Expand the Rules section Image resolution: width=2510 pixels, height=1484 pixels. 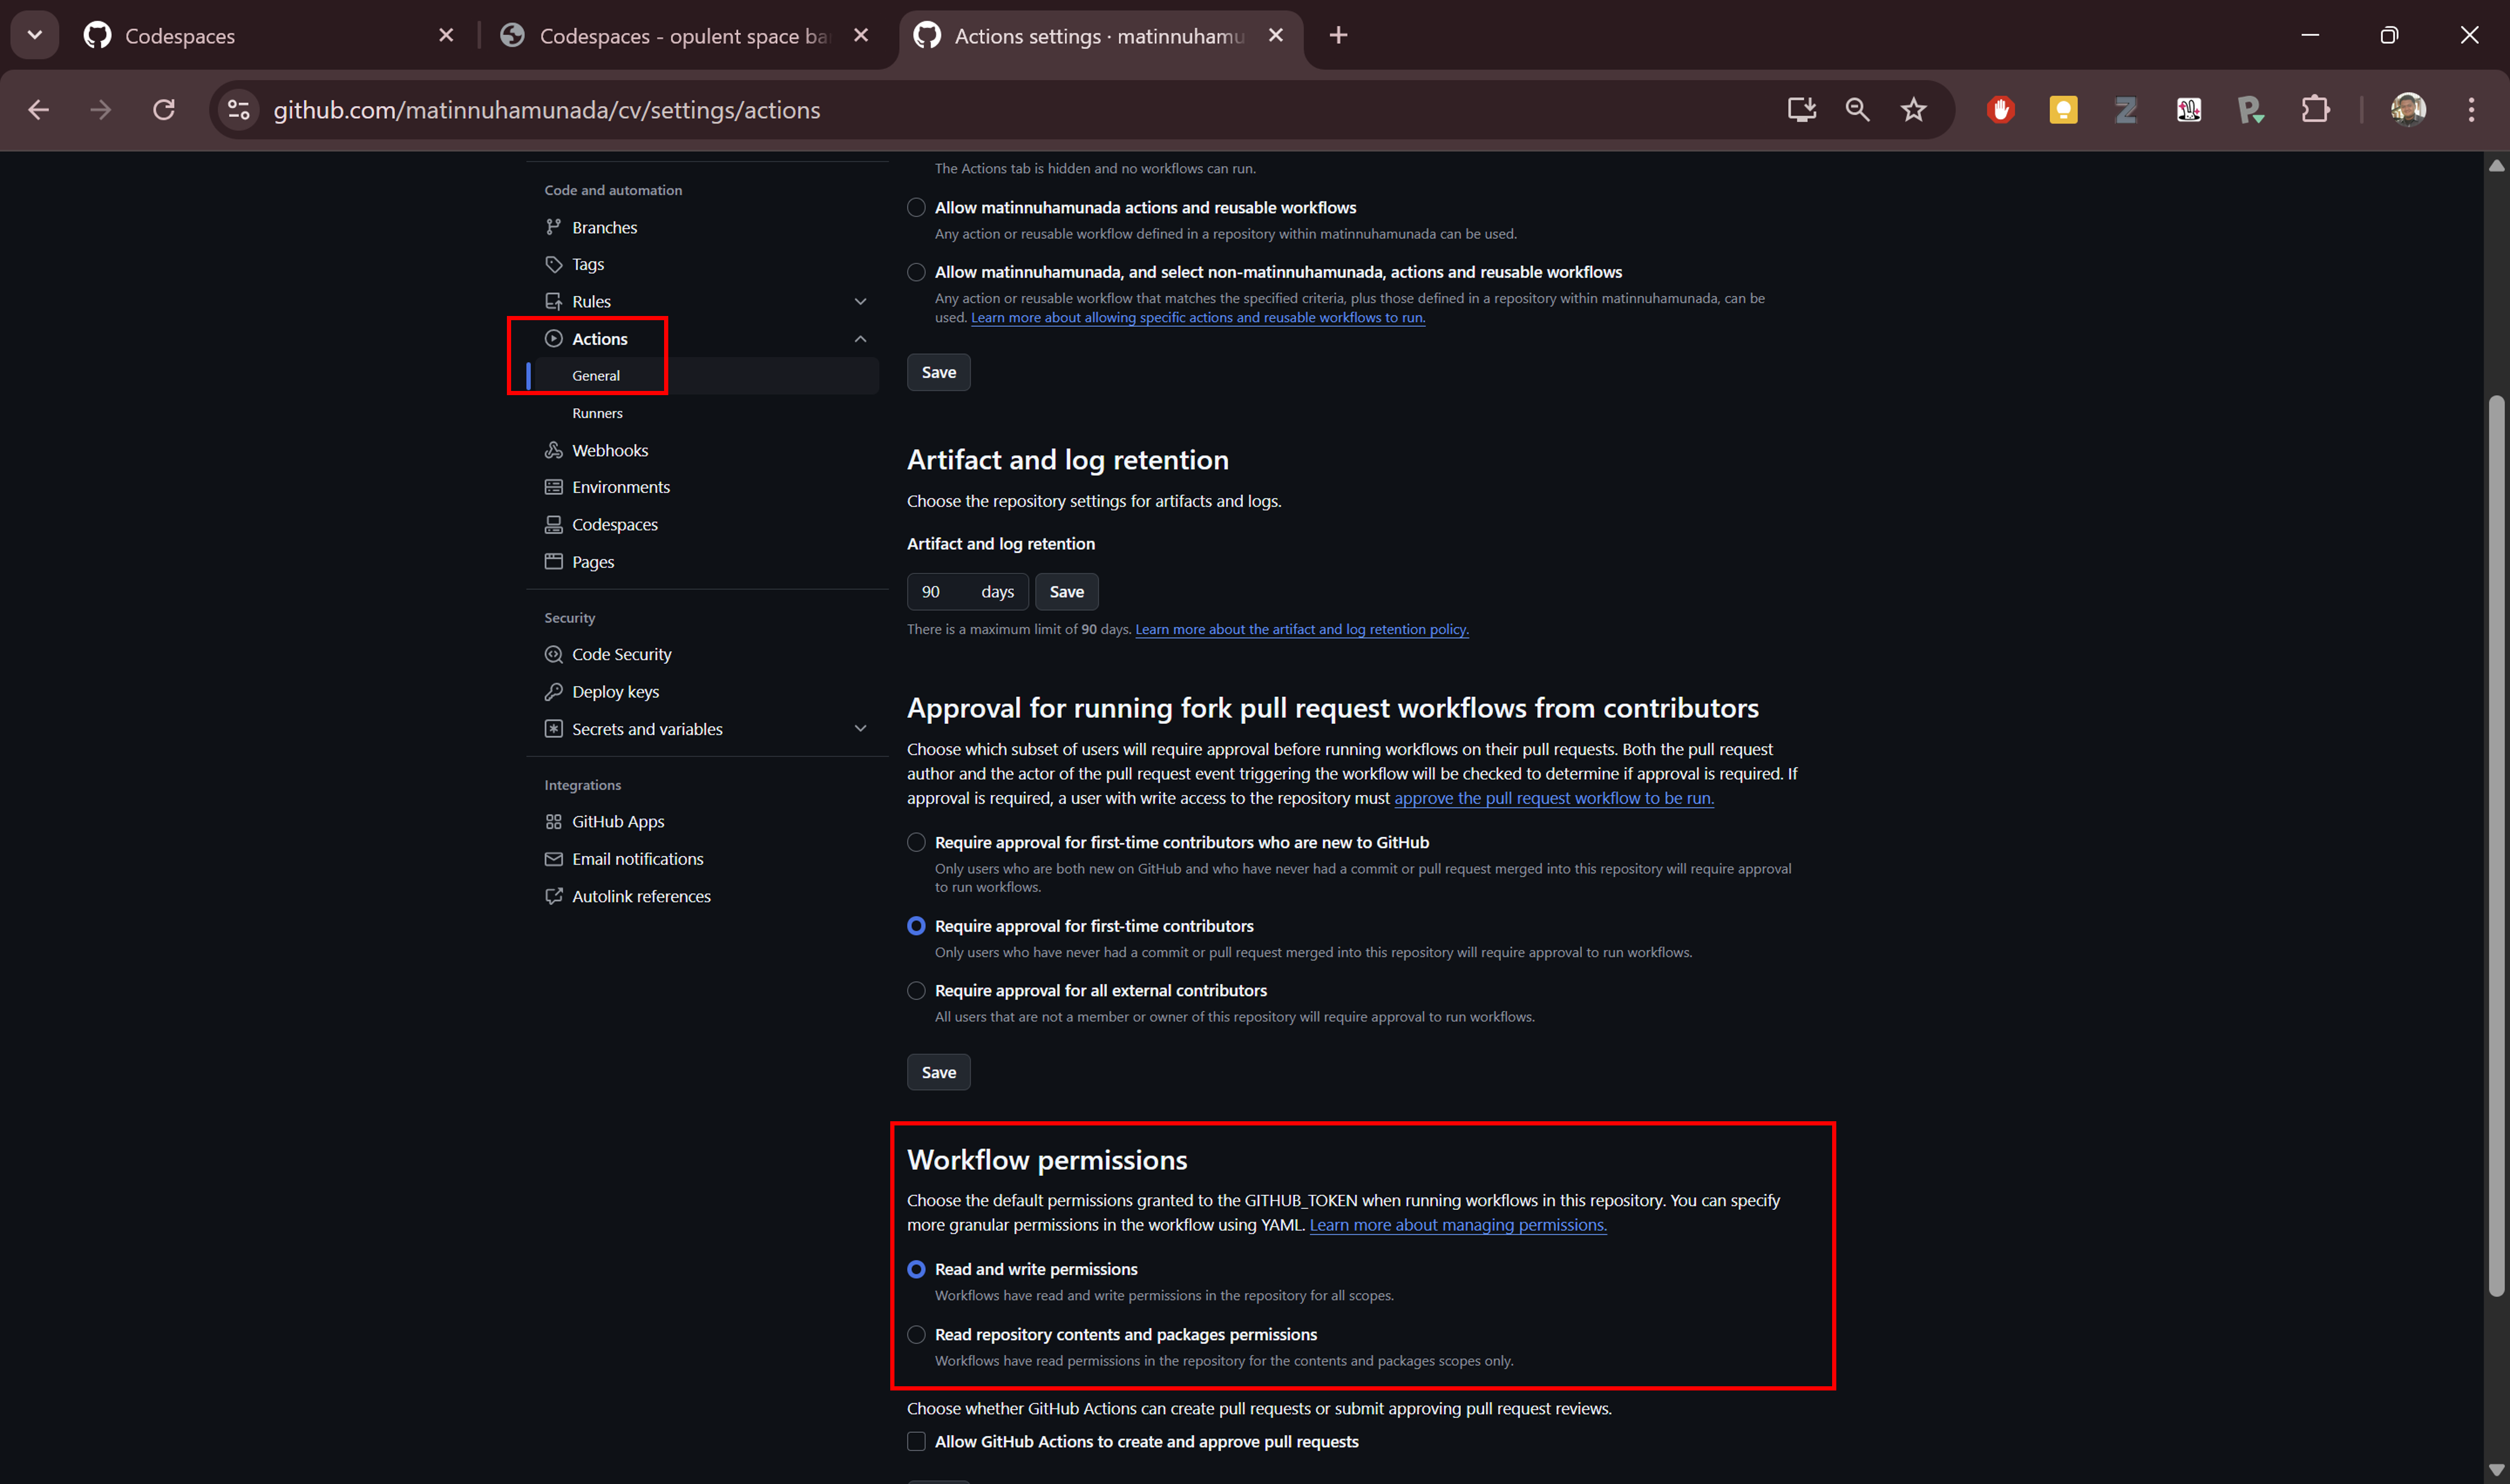tap(860, 301)
